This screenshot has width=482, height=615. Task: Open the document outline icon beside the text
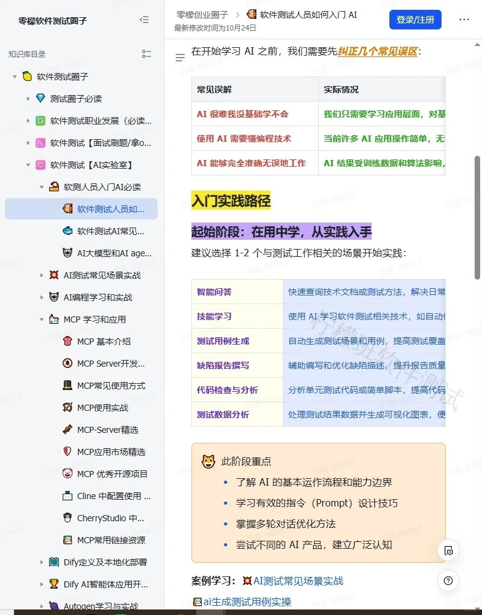[x=180, y=58]
